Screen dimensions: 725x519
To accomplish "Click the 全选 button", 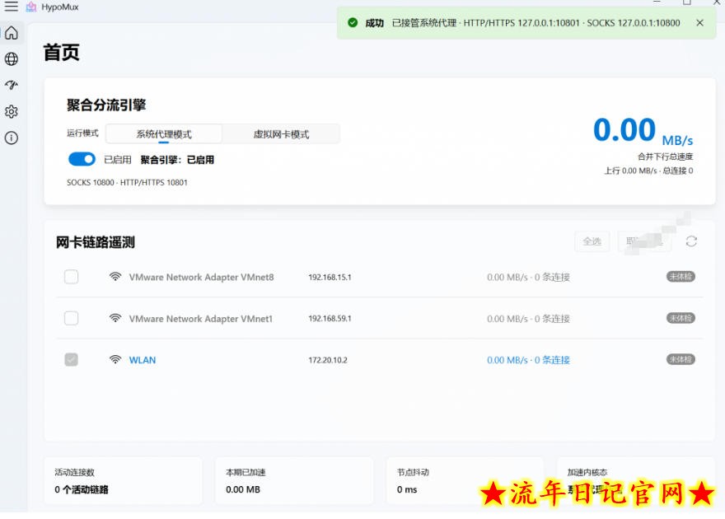I will tap(592, 241).
